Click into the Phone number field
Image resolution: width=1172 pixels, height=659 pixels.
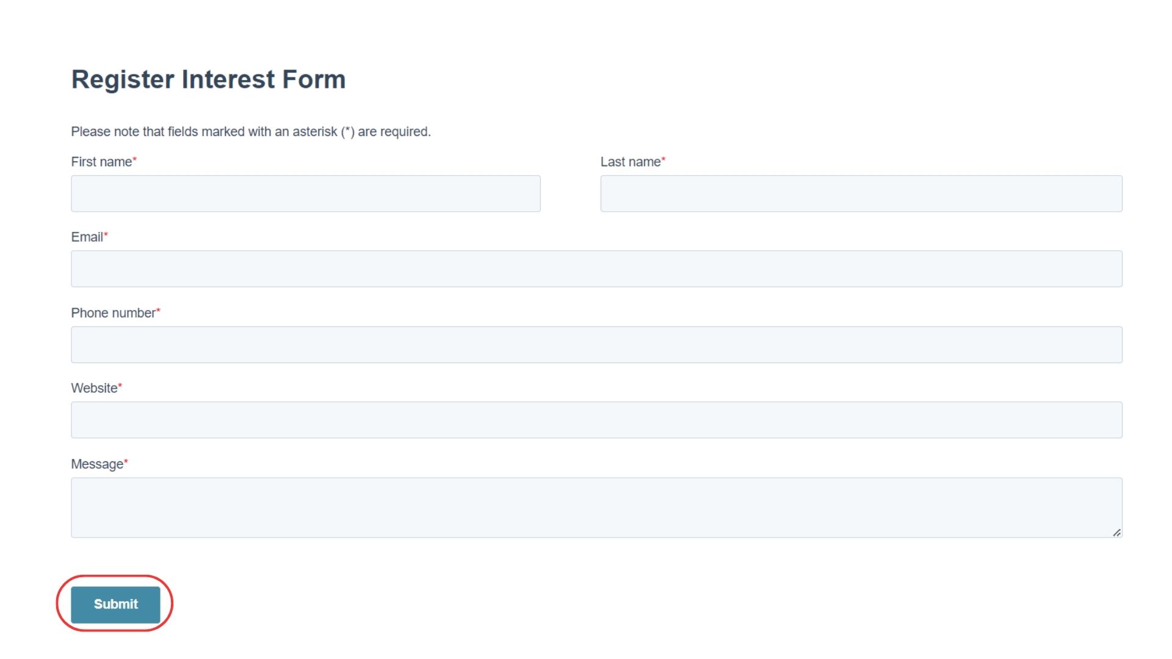coord(596,345)
